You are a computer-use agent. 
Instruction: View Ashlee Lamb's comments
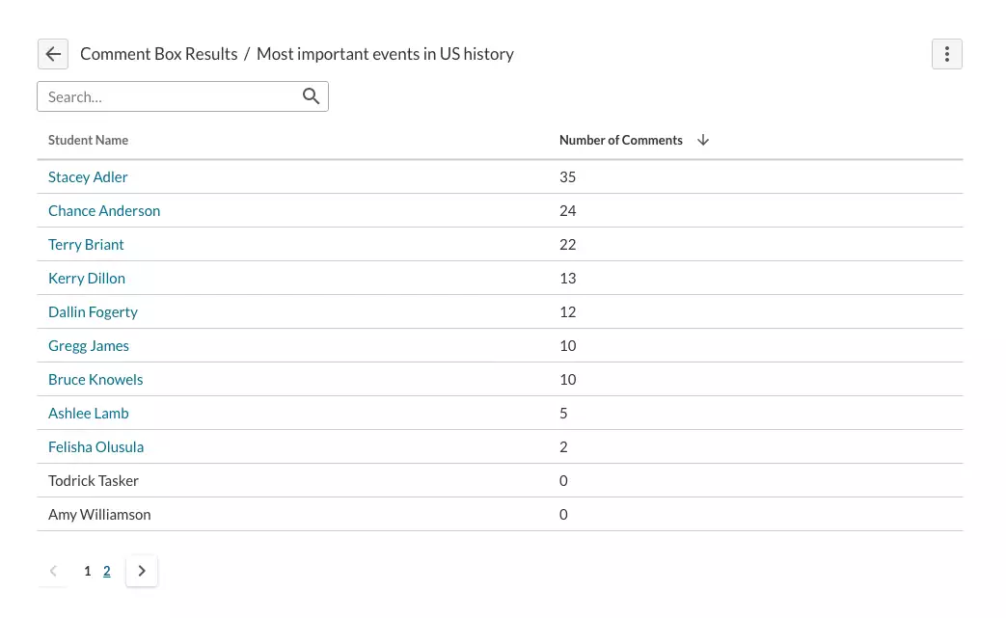click(89, 414)
